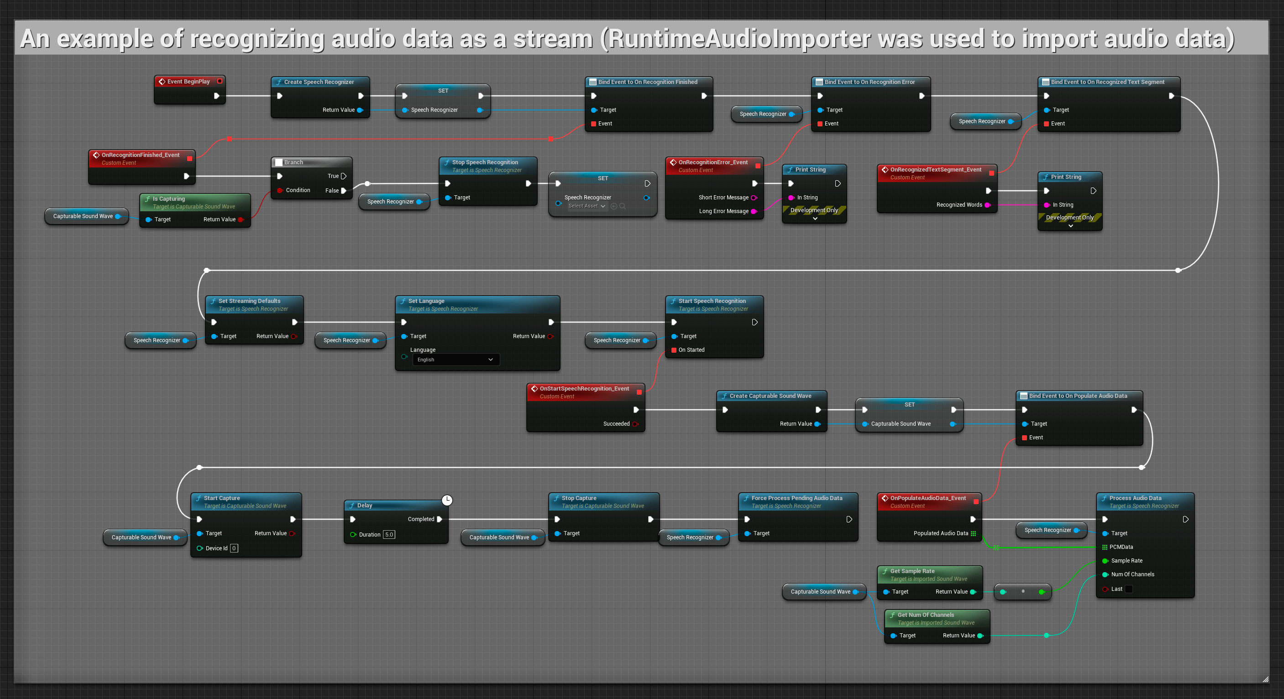This screenshot has height=699, width=1284.
Task: Select the Speech Recognizer variable feeding Set Language
Action: pyautogui.click(x=351, y=340)
